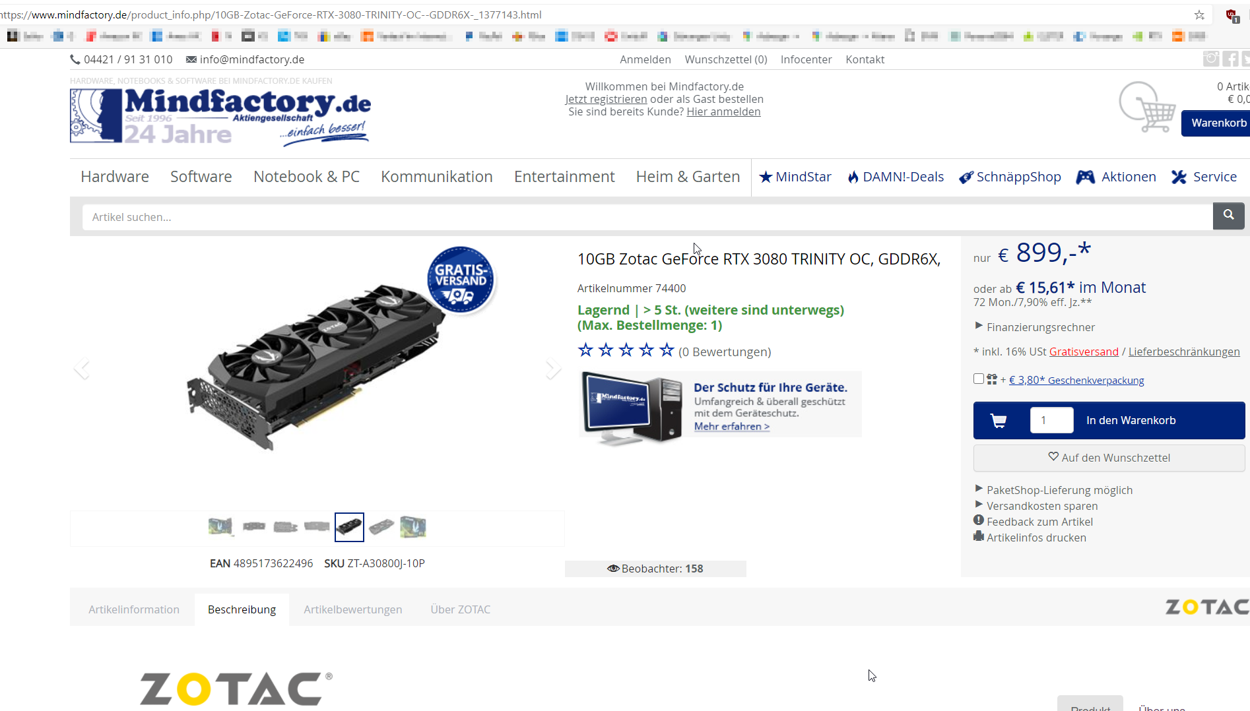Click the shopping cart icon in header
The height and width of the screenshot is (711, 1250).
pos(1147,108)
